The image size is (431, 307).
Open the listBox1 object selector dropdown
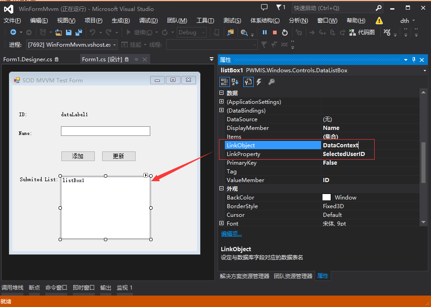pos(425,70)
